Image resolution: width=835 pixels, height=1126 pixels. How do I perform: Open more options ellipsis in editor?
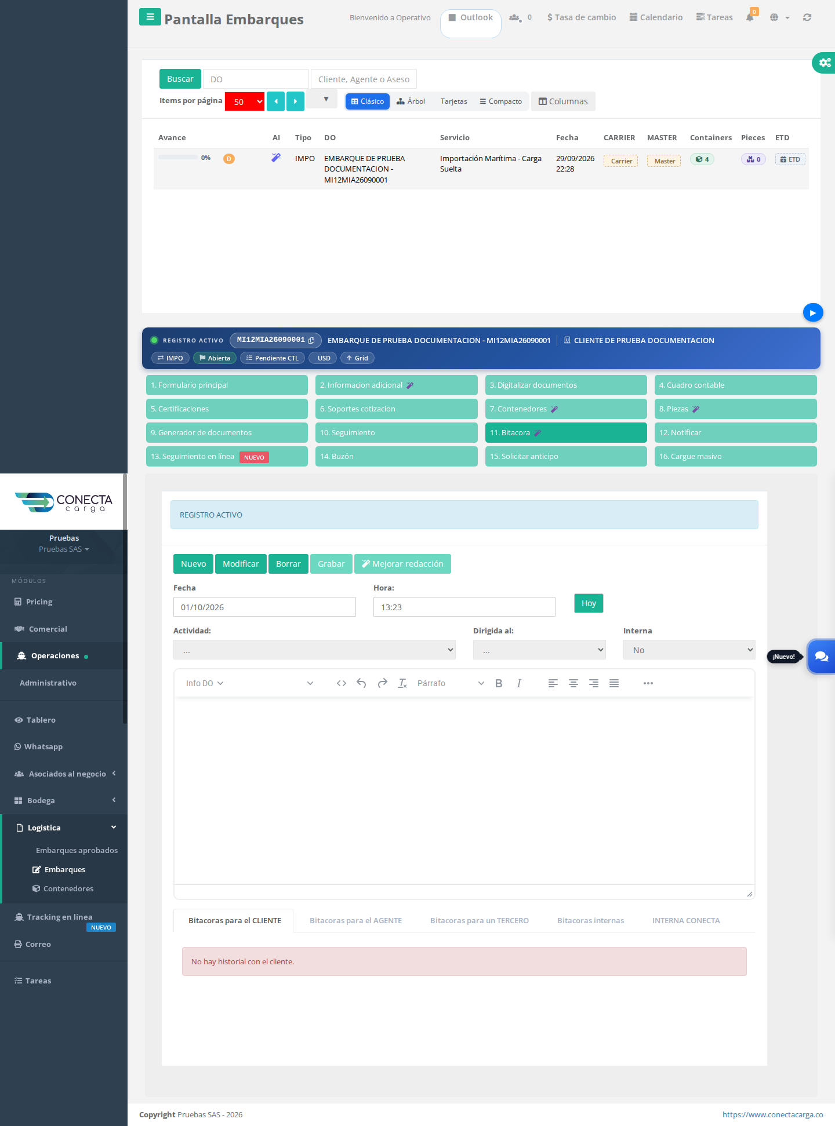coord(648,683)
